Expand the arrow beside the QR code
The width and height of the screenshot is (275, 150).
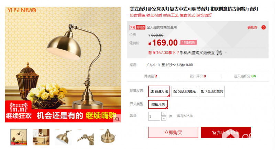coord(226,52)
